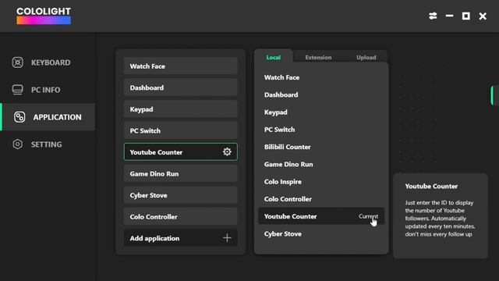Choose Colo Inspire in Local list
The height and width of the screenshot is (281, 499).
click(321, 182)
